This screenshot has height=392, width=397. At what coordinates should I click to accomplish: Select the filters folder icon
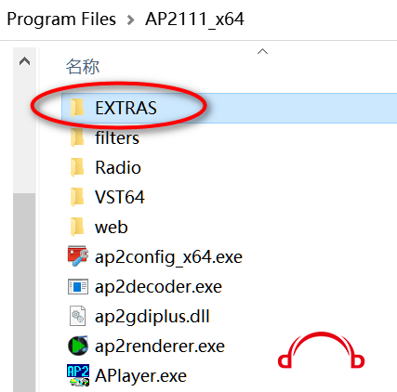click(77, 137)
